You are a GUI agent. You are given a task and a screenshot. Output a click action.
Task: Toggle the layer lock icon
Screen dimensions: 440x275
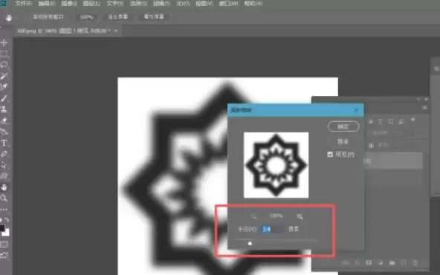pos(371,146)
